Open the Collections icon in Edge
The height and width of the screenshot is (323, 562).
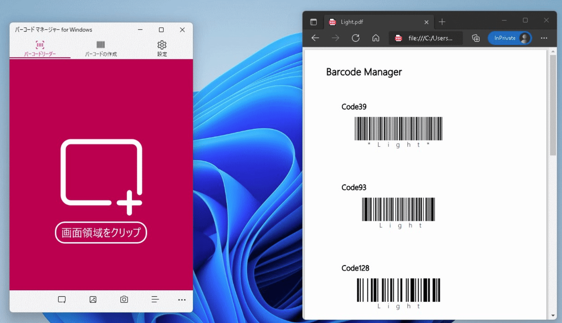point(476,38)
